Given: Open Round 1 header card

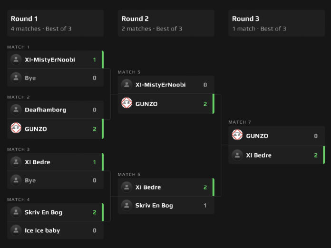Looking at the screenshot, I should point(55,23).
